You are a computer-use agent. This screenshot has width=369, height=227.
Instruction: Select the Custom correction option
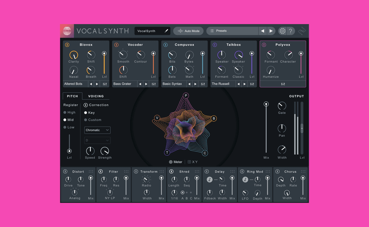coord(93,120)
